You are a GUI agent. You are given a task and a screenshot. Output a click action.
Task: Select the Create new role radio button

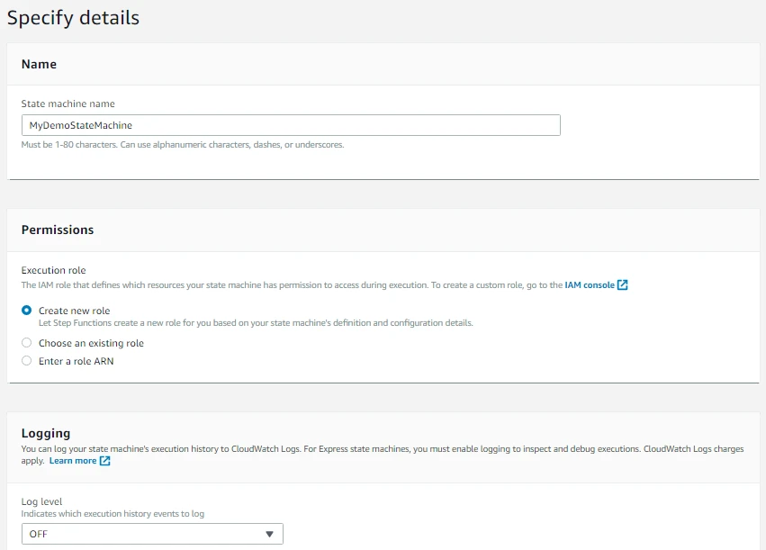[27, 311]
